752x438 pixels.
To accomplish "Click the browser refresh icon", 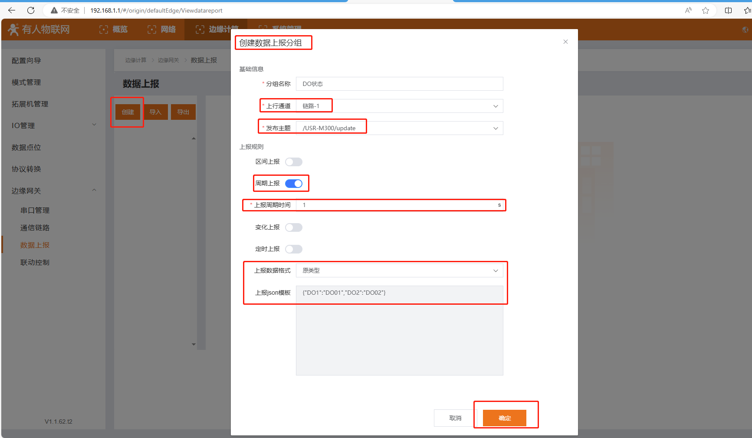I will [x=31, y=10].
